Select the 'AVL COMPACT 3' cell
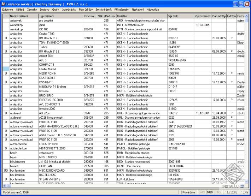 coord(61,105)
